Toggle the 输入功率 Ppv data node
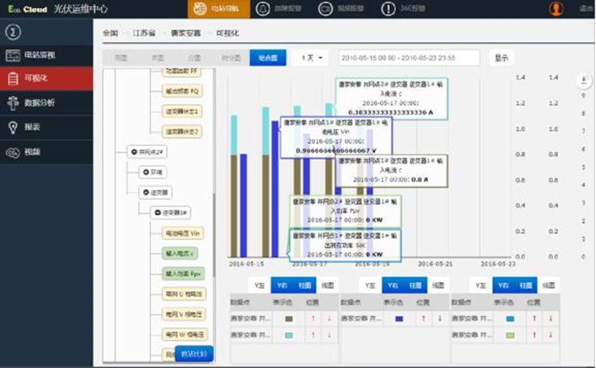Viewport: 596px width, 368px height. (181, 273)
